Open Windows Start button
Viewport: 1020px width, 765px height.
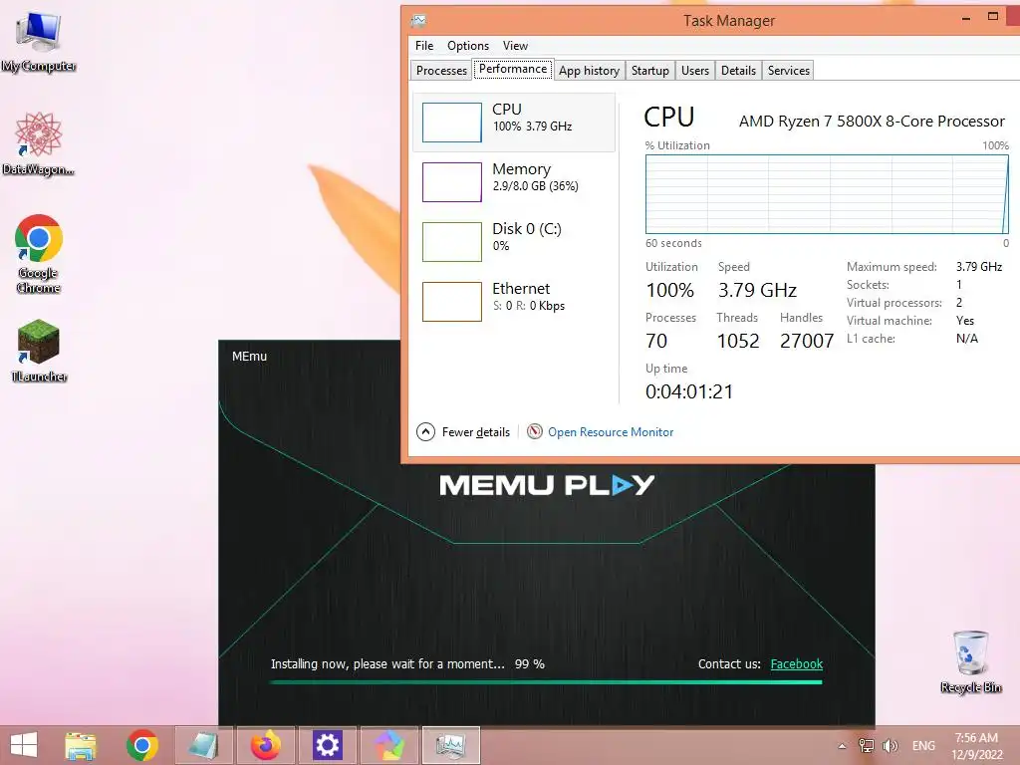pos(24,745)
